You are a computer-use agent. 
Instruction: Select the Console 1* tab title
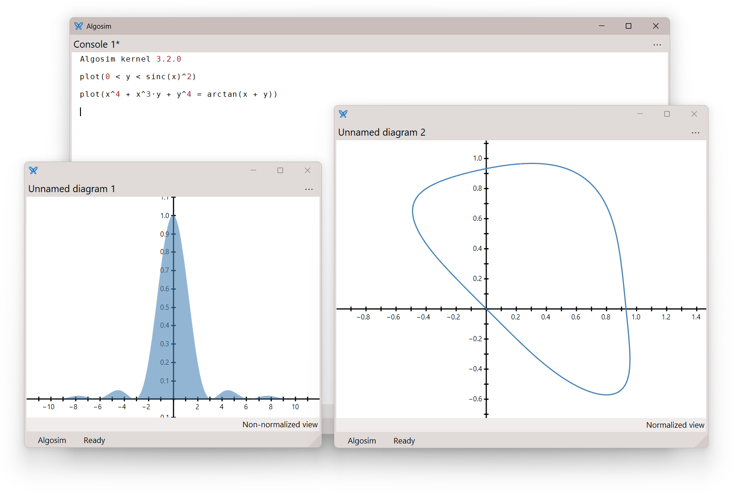pyautogui.click(x=97, y=44)
